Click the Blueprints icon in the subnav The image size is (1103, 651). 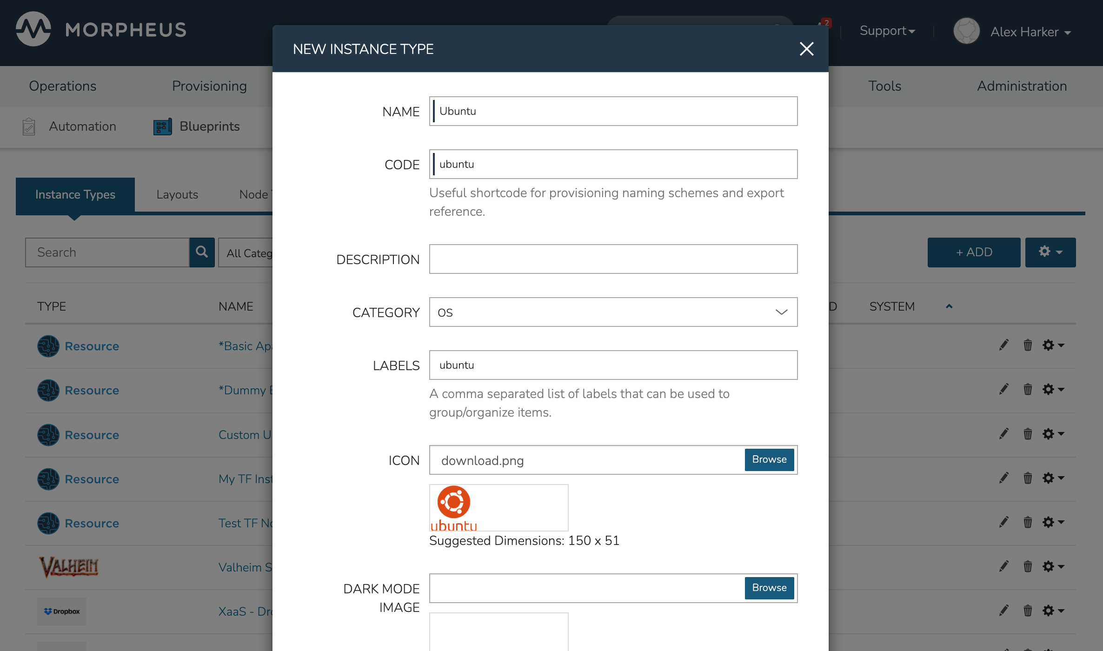pos(163,126)
